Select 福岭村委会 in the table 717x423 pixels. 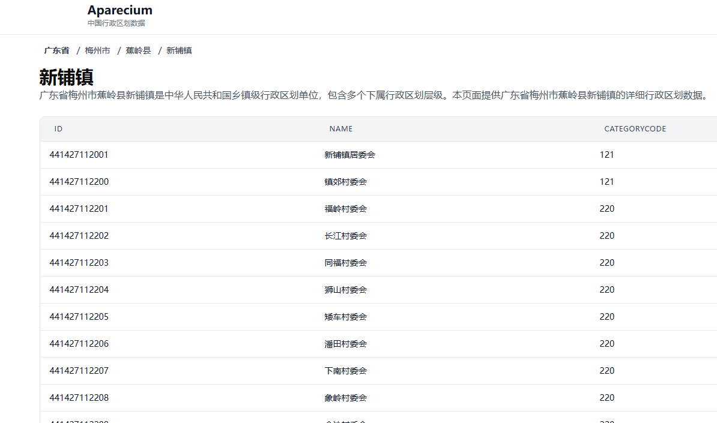(345, 209)
